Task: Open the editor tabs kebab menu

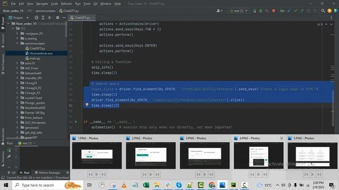Action: pyautogui.click(x=331, y=17)
